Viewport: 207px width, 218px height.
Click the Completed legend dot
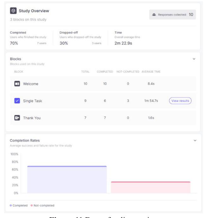coord(11,205)
